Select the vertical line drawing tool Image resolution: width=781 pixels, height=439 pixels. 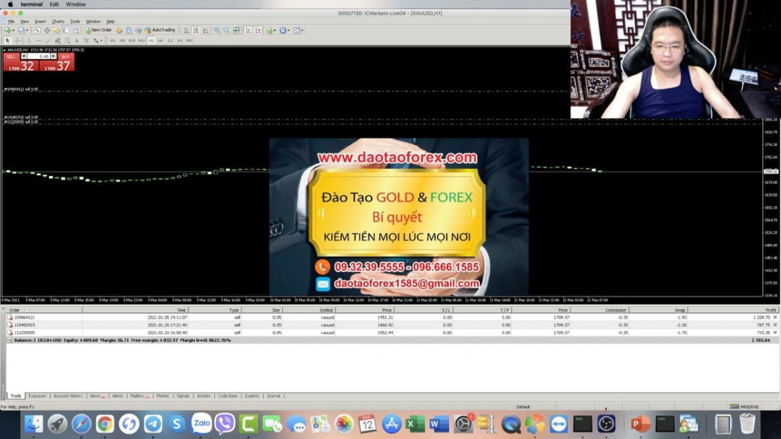pyautogui.click(x=29, y=41)
